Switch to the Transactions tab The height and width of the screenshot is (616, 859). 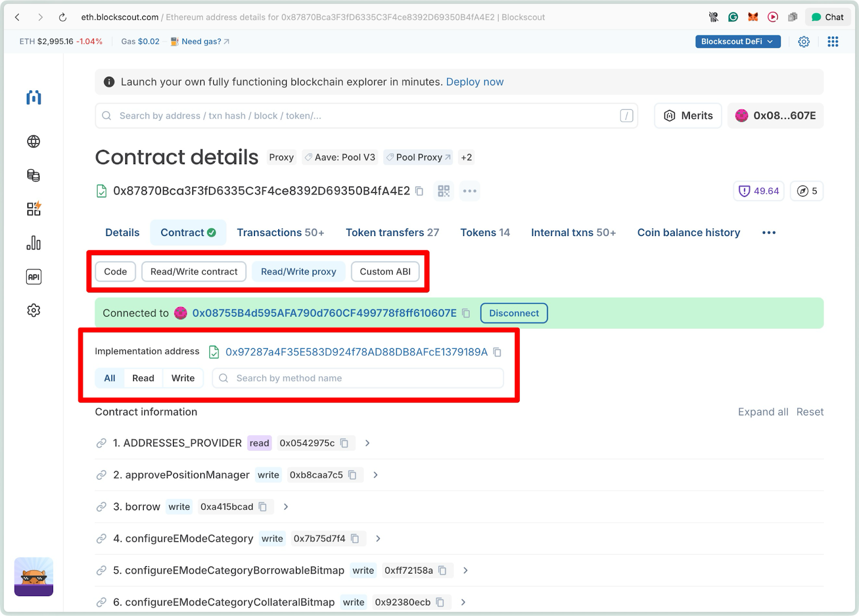pyautogui.click(x=280, y=232)
